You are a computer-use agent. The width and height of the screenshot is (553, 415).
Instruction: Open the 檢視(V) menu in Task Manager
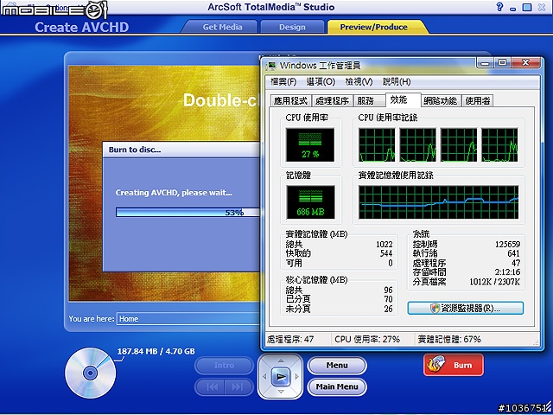click(x=359, y=82)
